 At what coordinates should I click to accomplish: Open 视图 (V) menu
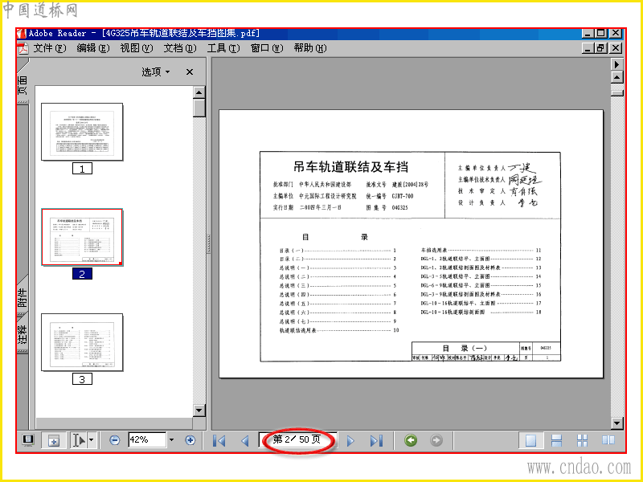[x=136, y=48]
